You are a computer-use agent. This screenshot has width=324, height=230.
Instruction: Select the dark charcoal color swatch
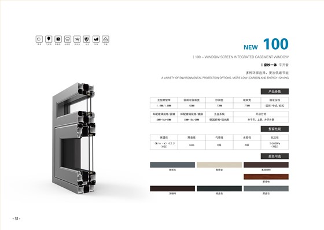pyautogui.click(x=219, y=188)
